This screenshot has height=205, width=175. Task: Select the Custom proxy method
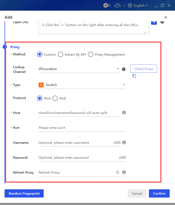point(40,54)
